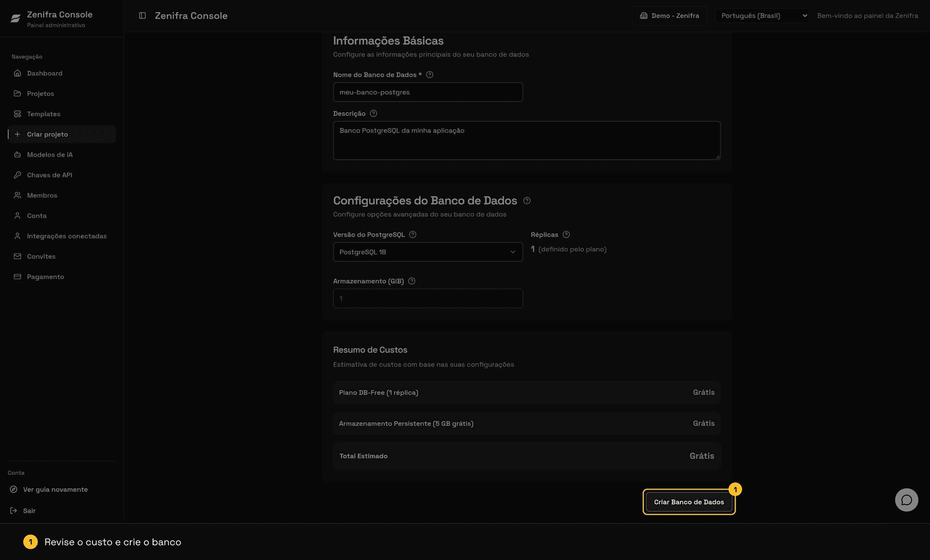Image resolution: width=930 pixels, height=560 pixels.
Task: Click the Projetos folder icon
Action: 17,93
